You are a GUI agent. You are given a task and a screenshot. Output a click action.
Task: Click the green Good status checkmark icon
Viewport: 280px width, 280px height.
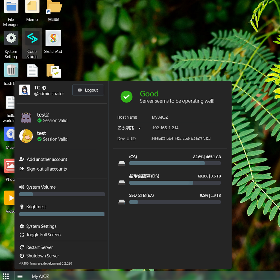tap(126, 97)
